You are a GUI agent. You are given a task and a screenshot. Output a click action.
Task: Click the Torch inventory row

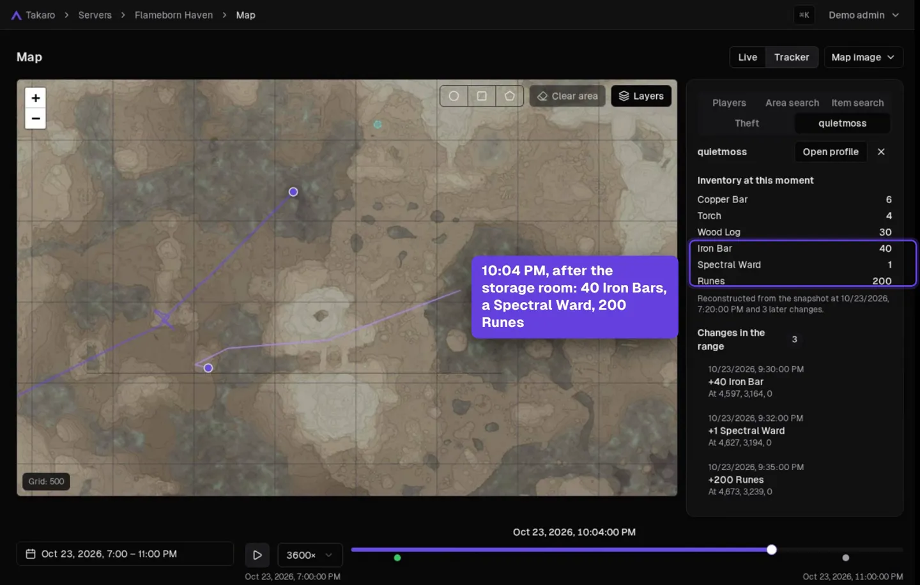pos(795,216)
